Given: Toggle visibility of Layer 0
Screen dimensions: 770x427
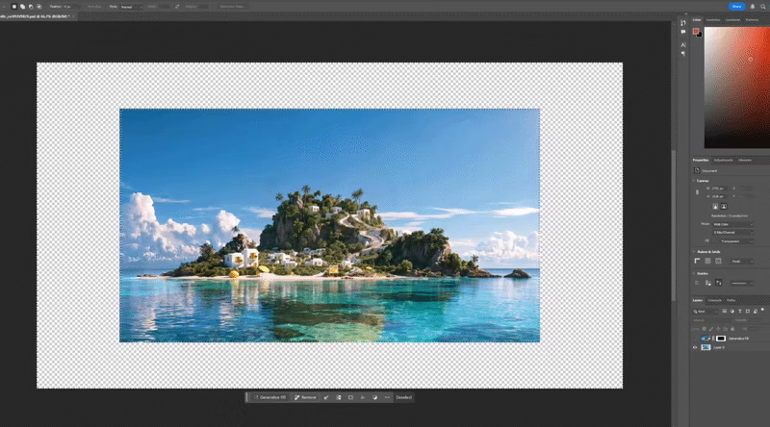Looking at the screenshot, I should tap(695, 347).
